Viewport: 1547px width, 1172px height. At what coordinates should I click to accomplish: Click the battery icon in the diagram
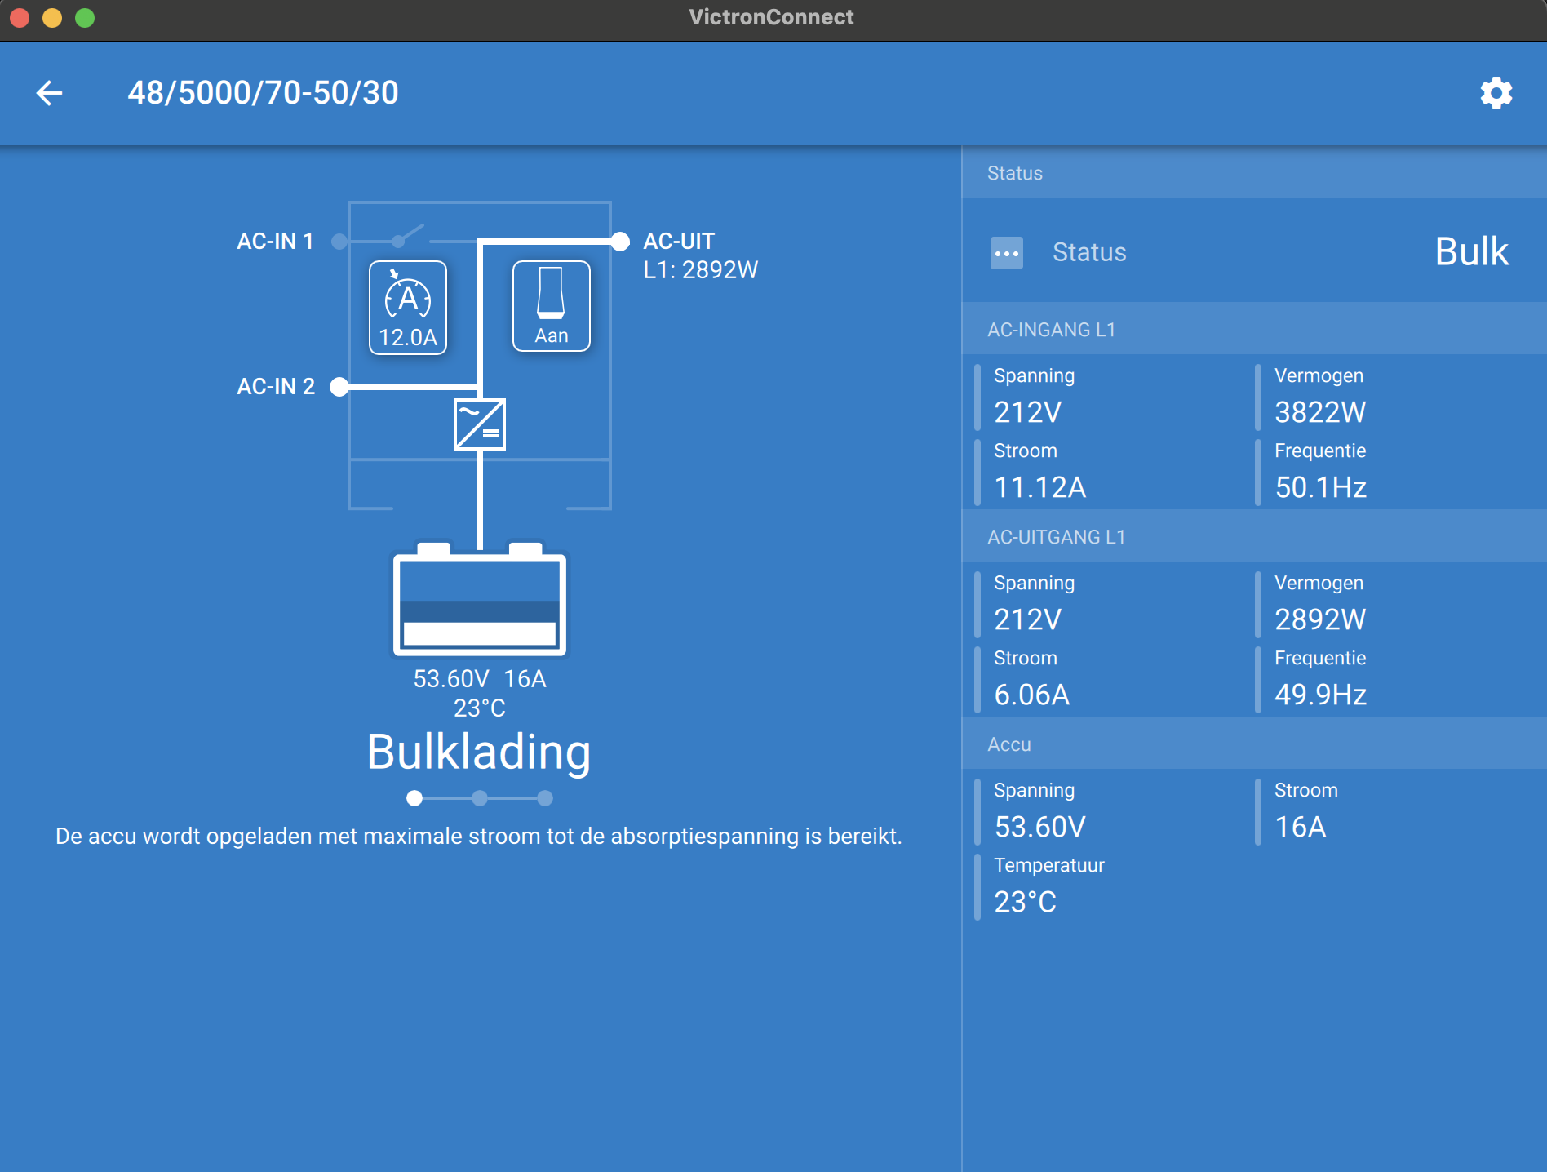click(x=480, y=600)
